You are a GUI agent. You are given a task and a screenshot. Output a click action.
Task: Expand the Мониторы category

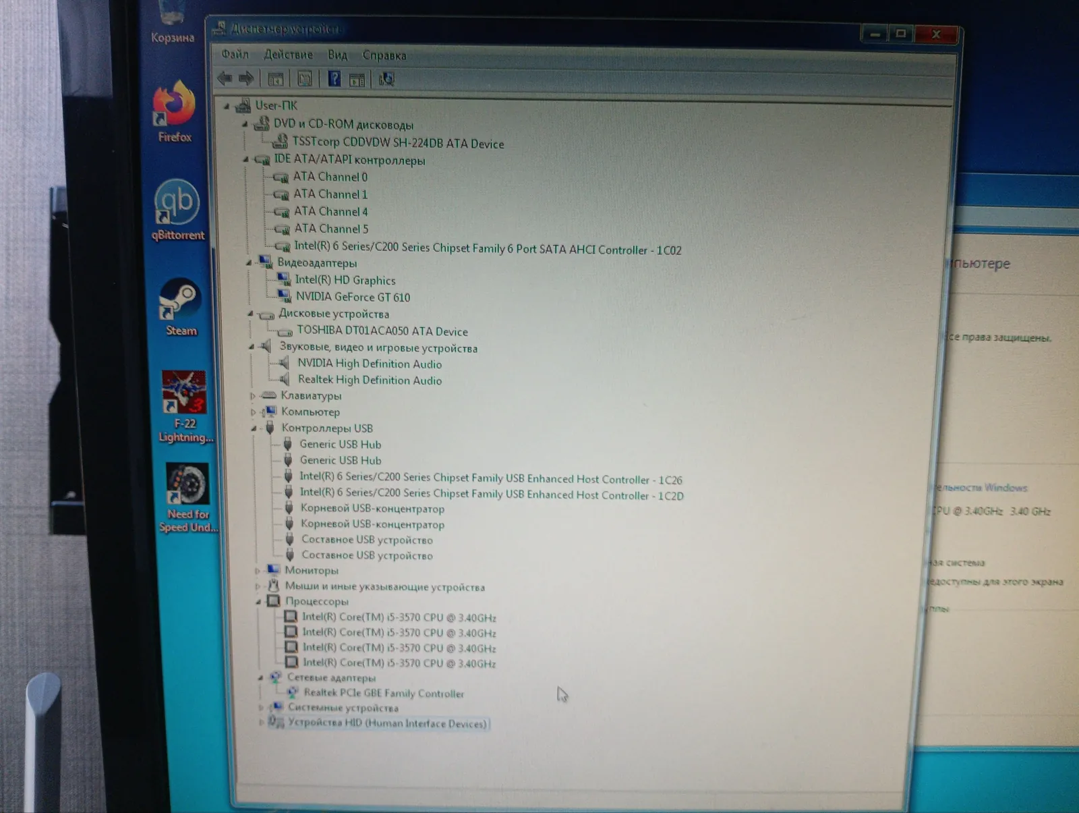pos(257,571)
